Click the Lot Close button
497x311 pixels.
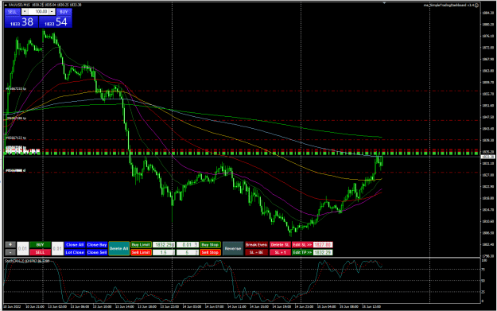tap(75, 252)
